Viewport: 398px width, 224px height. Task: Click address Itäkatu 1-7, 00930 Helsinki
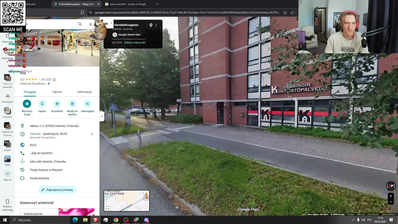tap(54, 126)
